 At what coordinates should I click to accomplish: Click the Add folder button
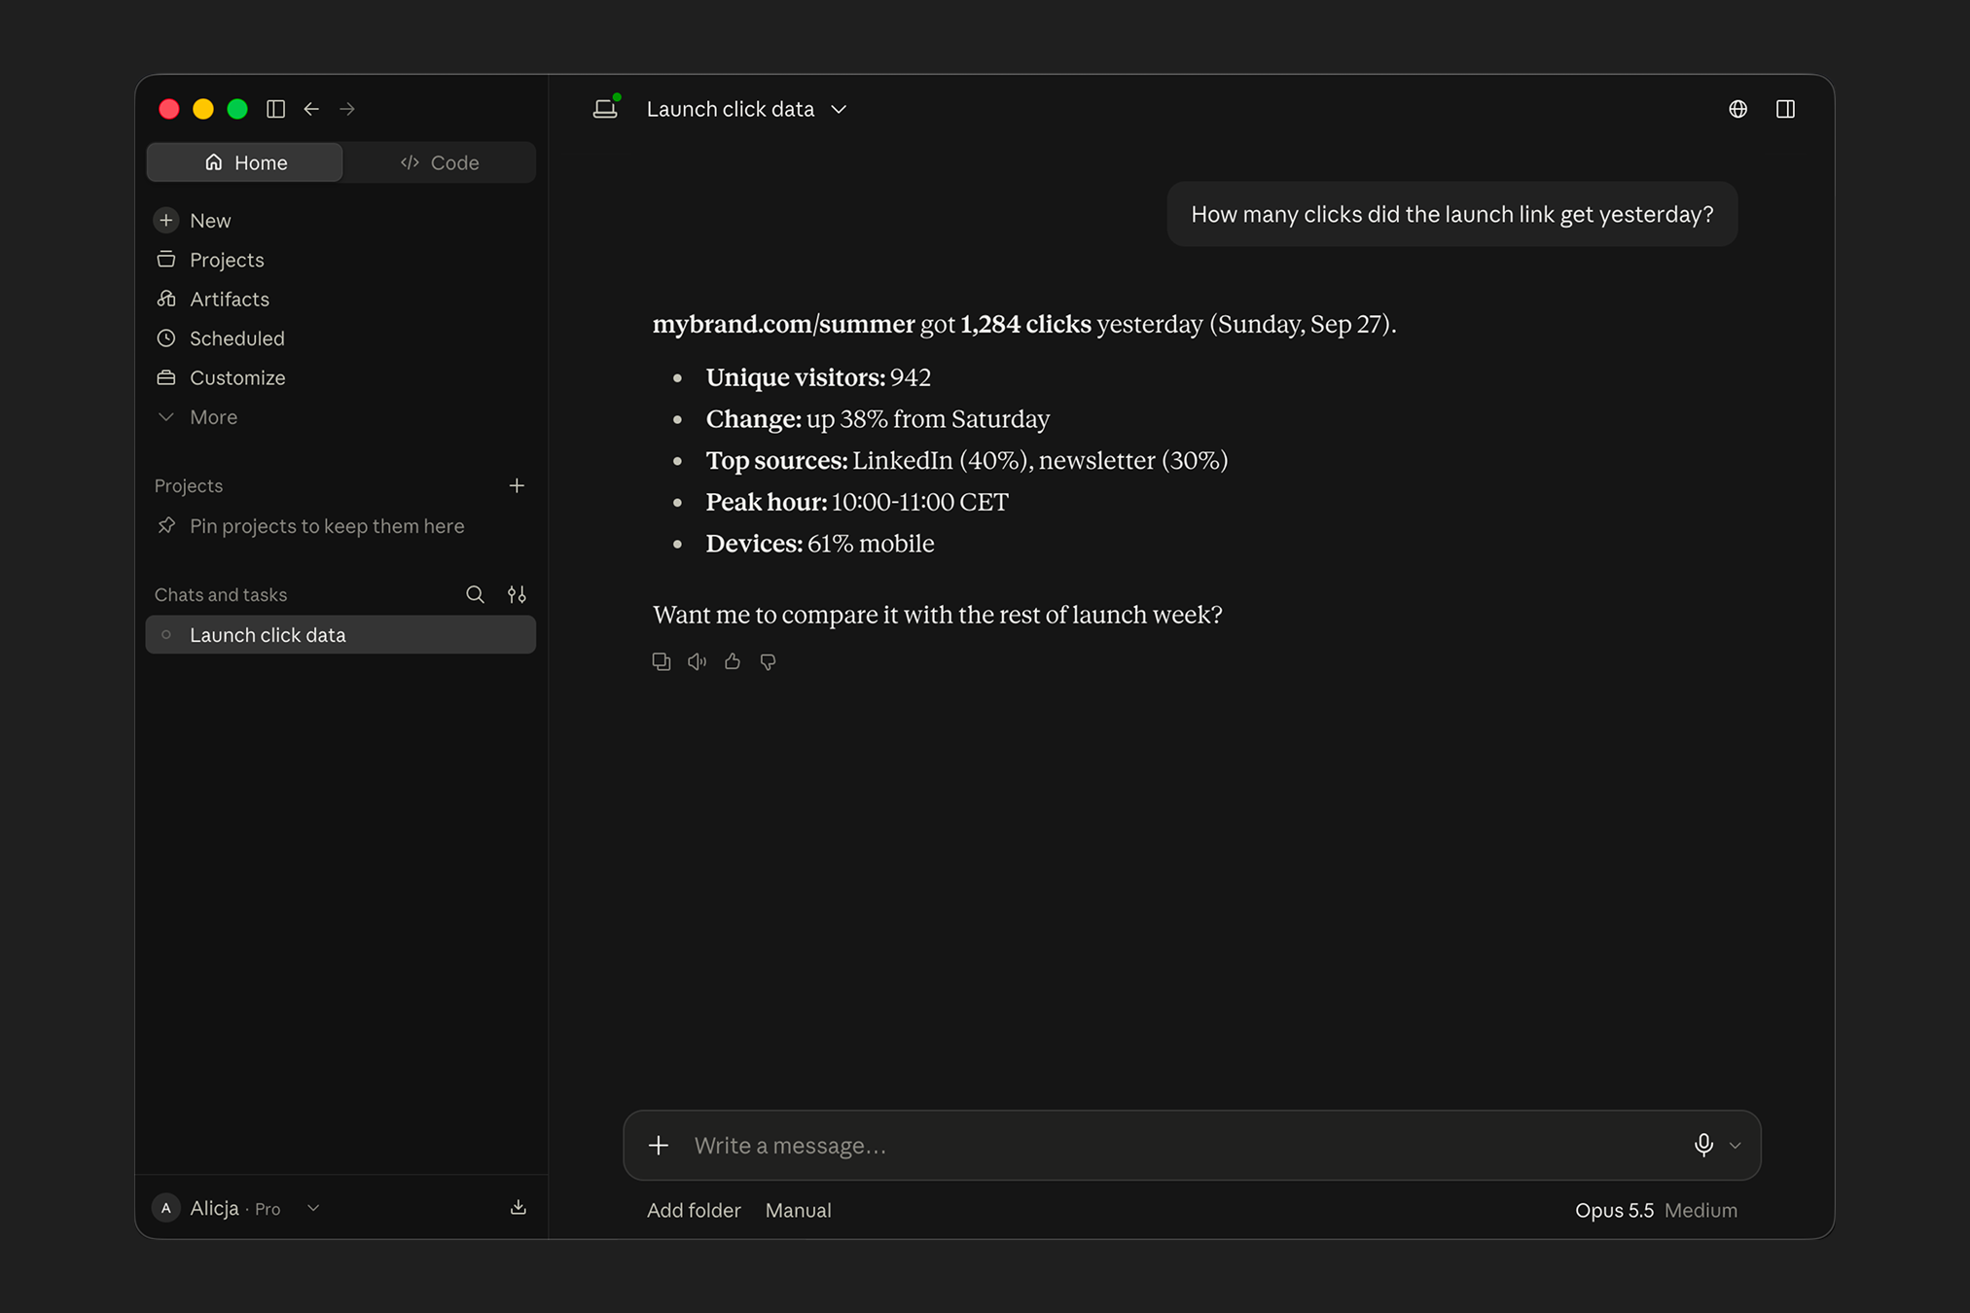coord(694,1210)
